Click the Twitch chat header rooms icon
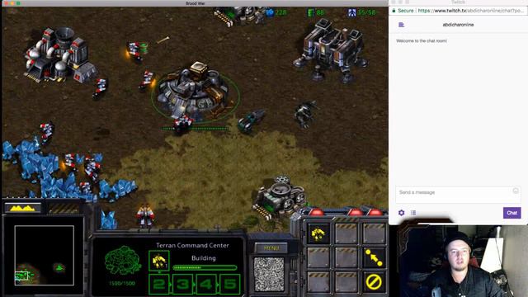The image size is (528, 297). 401,25
